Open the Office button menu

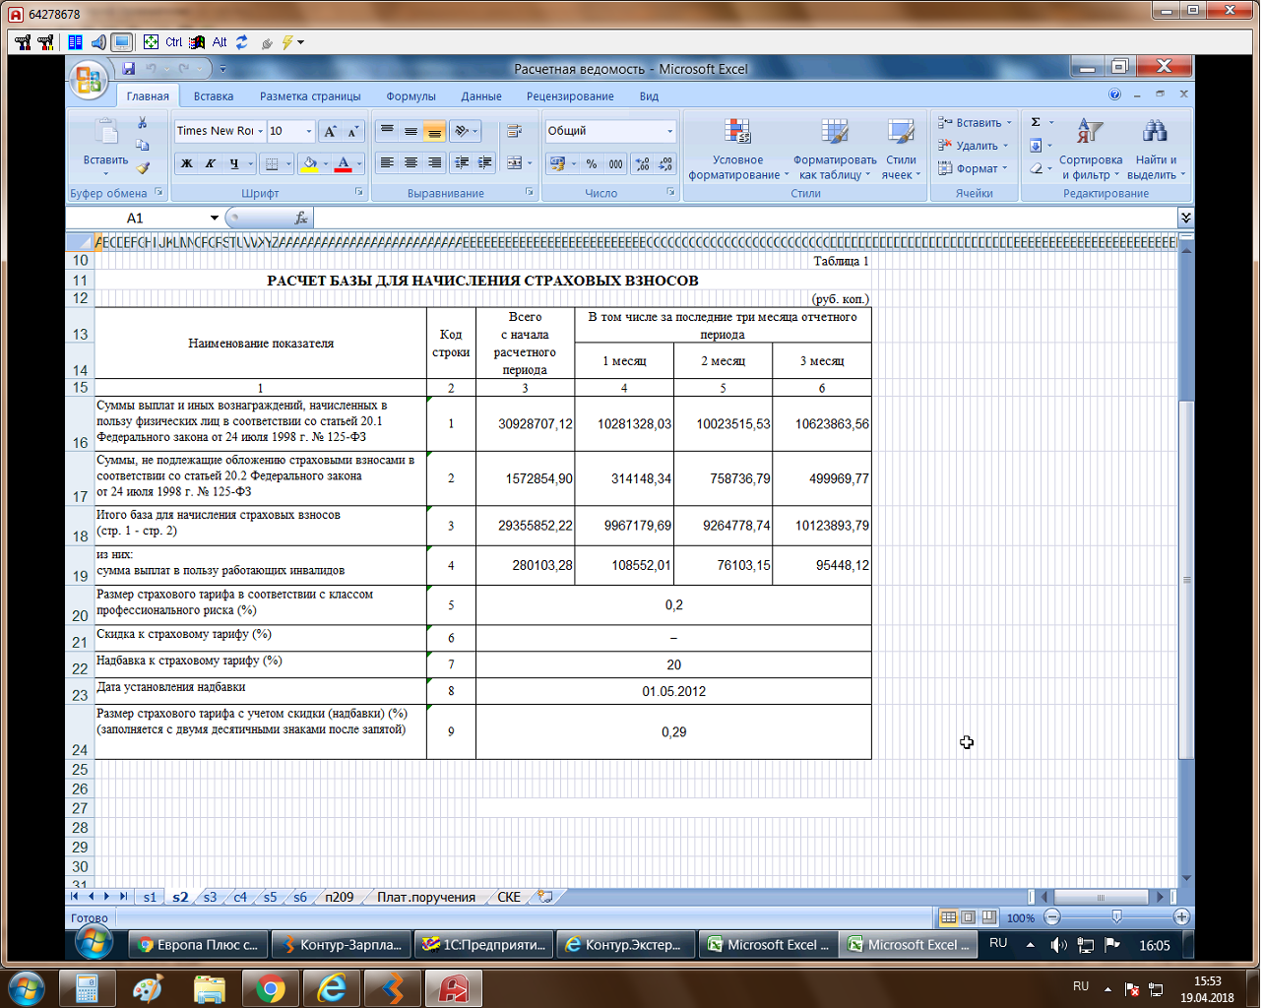[89, 79]
